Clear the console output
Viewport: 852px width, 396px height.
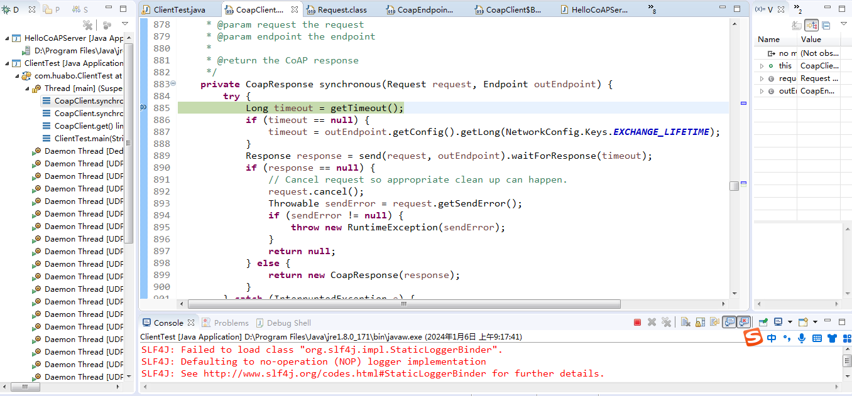point(685,323)
